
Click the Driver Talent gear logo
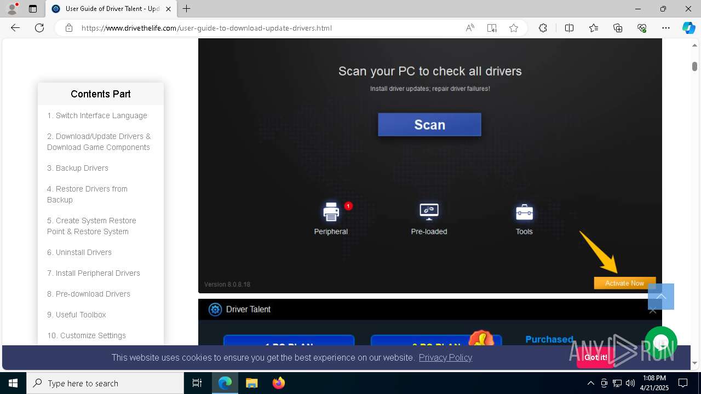[215, 309]
